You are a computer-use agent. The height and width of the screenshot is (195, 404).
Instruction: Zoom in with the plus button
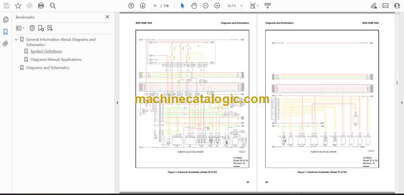[217, 6]
